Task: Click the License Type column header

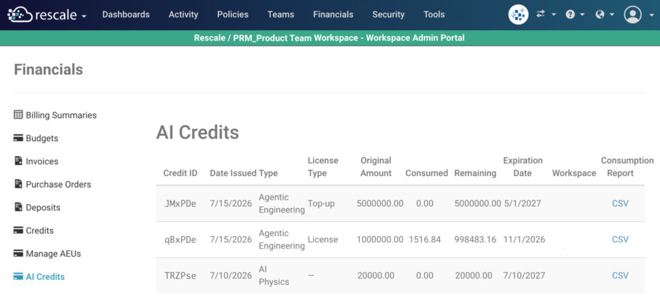Action: (x=323, y=167)
